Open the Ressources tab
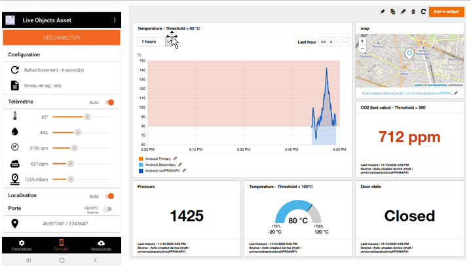 coord(102,245)
